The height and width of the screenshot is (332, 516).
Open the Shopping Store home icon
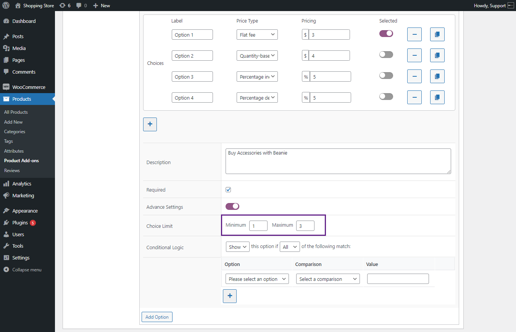[18, 6]
